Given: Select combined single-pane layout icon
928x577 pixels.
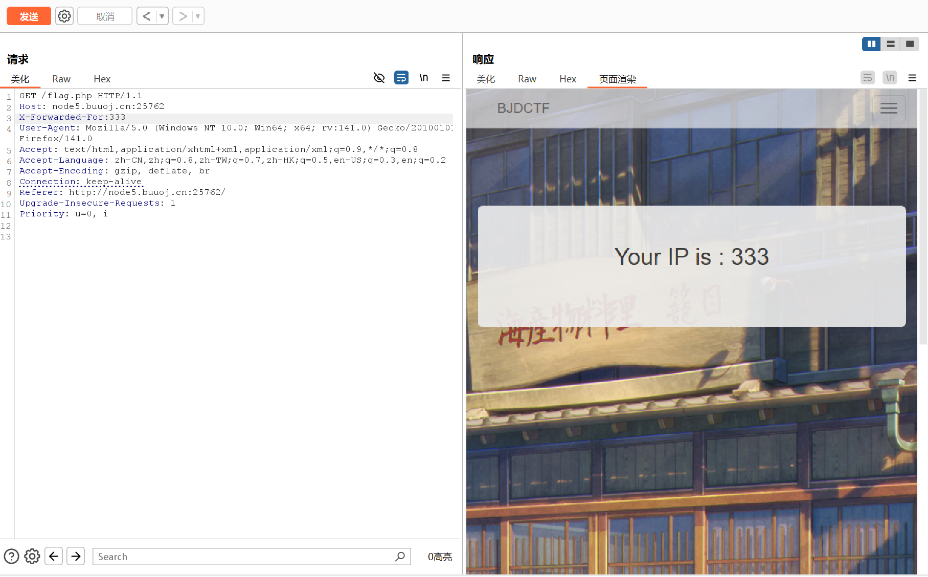Looking at the screenshot, I should pos(910,44).
